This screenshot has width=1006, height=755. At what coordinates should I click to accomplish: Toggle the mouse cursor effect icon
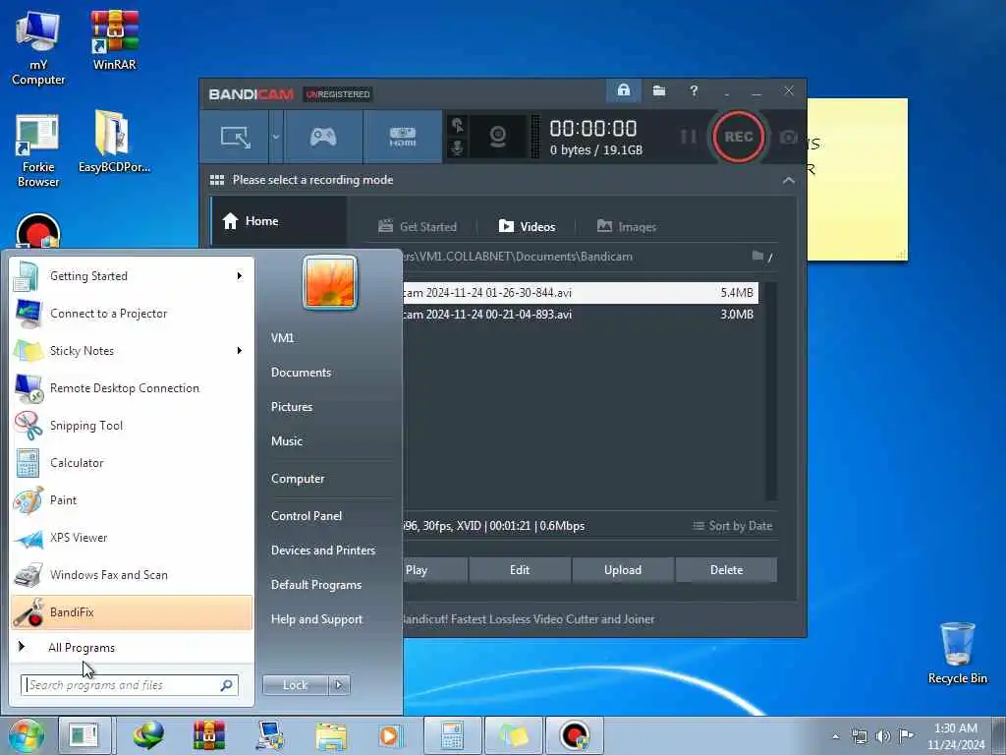click(457, 125)
